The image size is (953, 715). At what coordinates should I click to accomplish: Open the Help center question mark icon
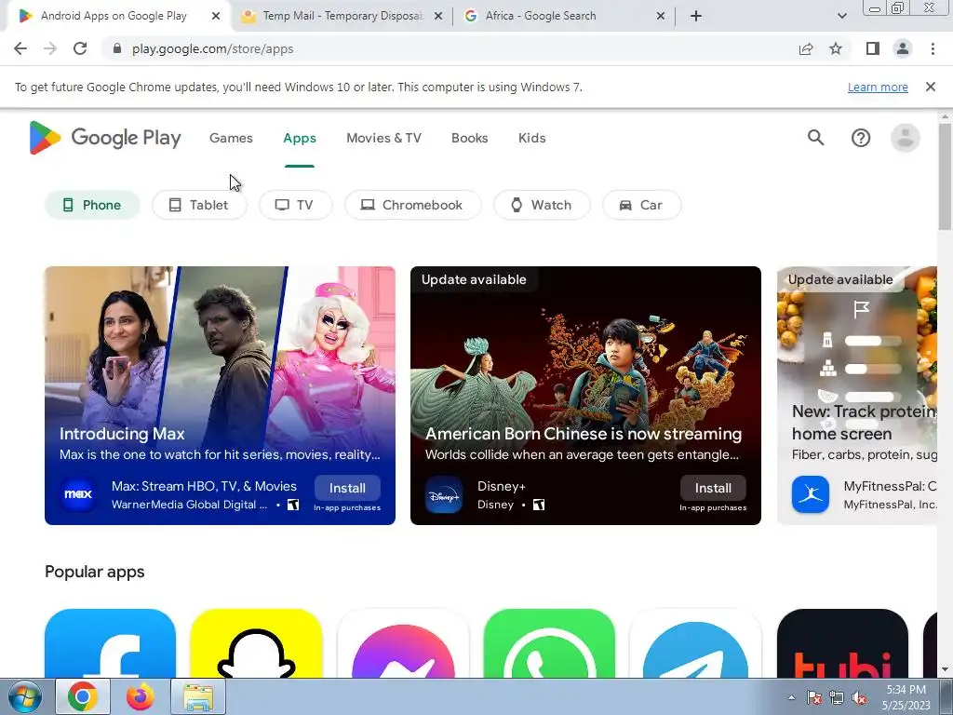[861, 138]
